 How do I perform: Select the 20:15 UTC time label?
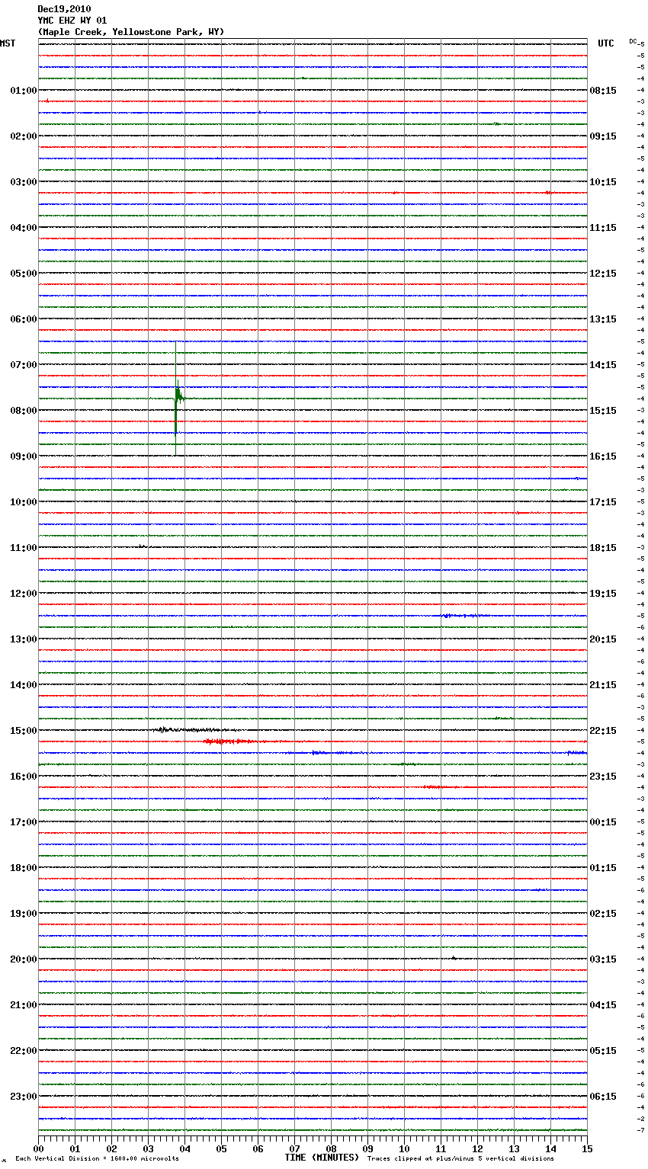point(603,639)
